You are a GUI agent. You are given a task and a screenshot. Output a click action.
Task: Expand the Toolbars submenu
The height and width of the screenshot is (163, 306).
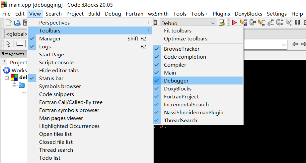coord(90,30)
